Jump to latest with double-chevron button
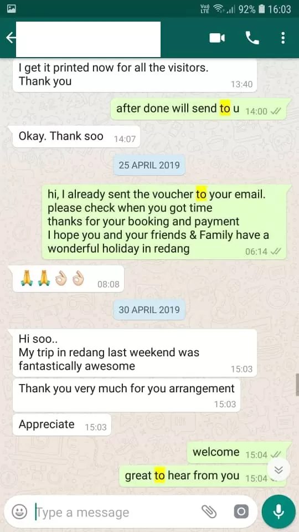The width and height of the screenshot is (299, 532). 279,469
